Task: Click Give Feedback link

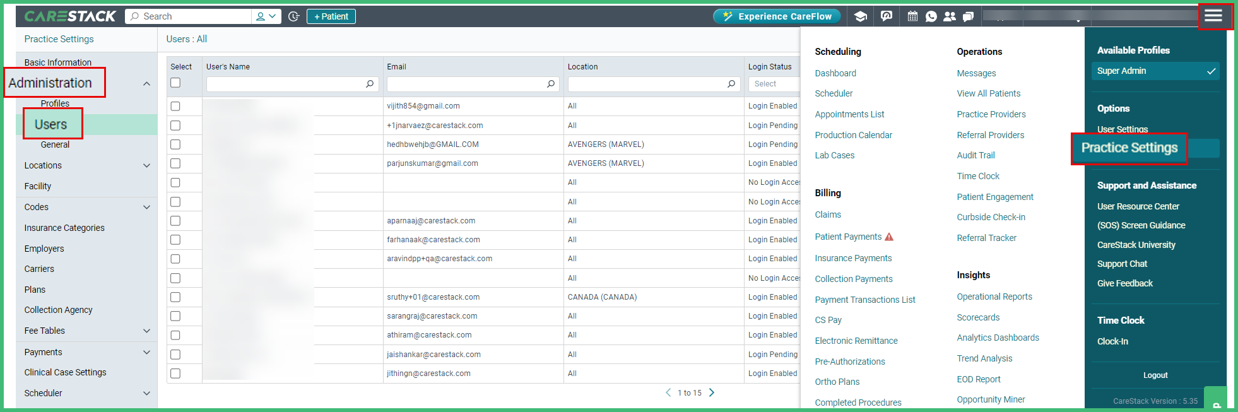Action: coord(1125,283)
